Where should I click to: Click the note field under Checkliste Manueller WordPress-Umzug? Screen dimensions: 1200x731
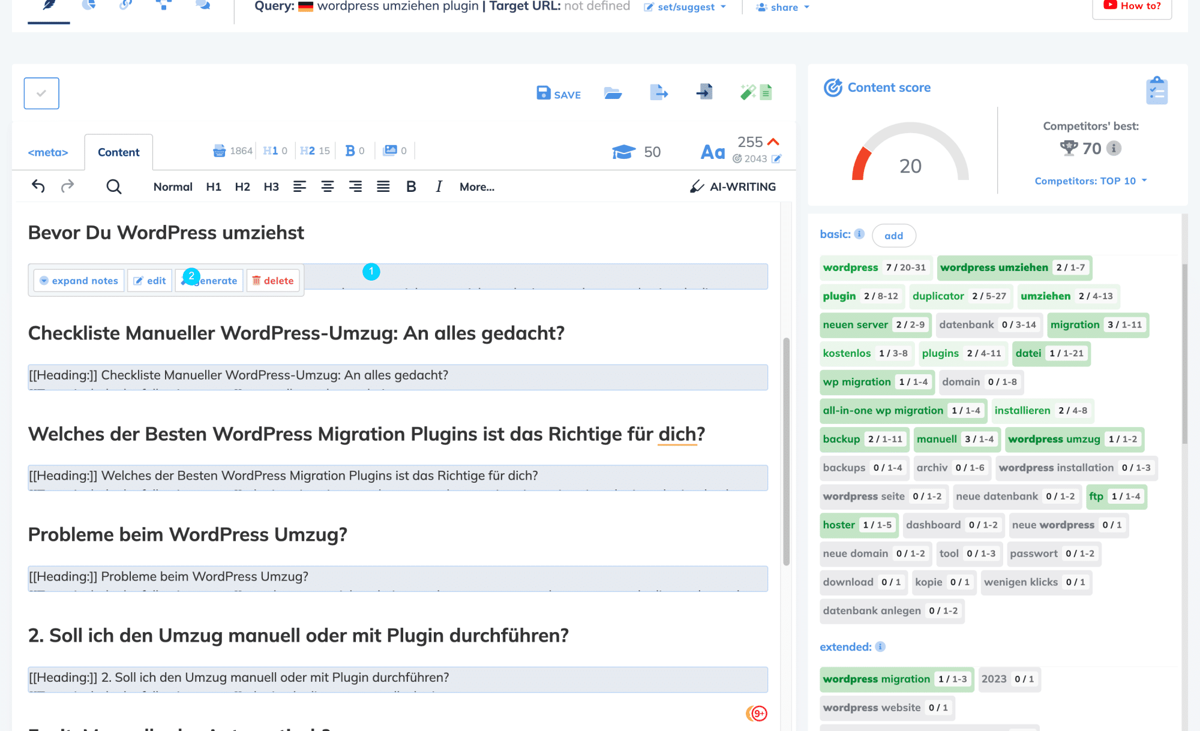tap(398, 377)
